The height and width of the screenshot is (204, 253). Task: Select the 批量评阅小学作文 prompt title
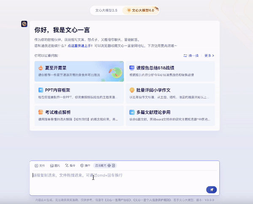click(x=153, y=90)
